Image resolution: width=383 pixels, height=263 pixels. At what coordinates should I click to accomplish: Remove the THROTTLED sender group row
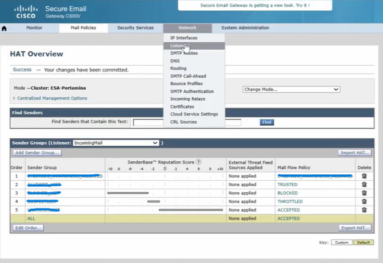(x=364, y=202)
